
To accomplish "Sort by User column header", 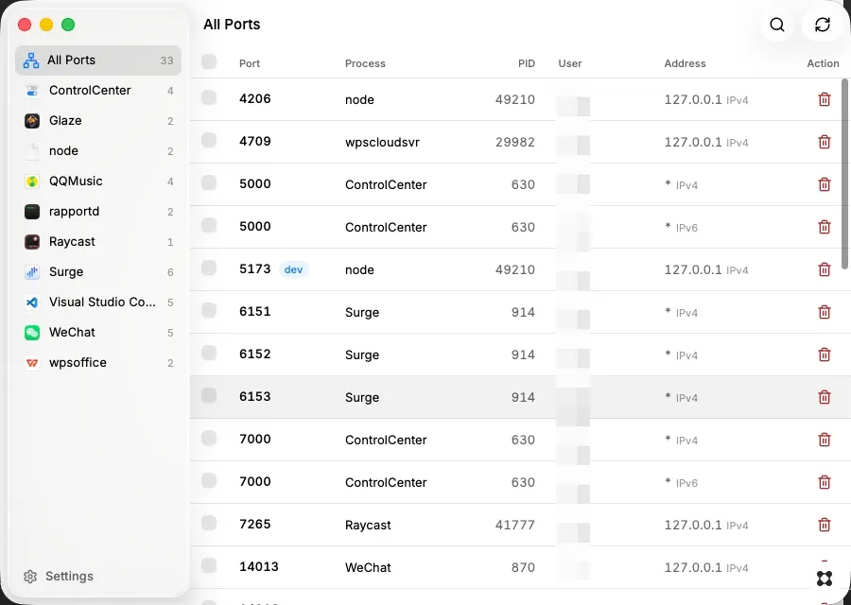I will [570, 63].
